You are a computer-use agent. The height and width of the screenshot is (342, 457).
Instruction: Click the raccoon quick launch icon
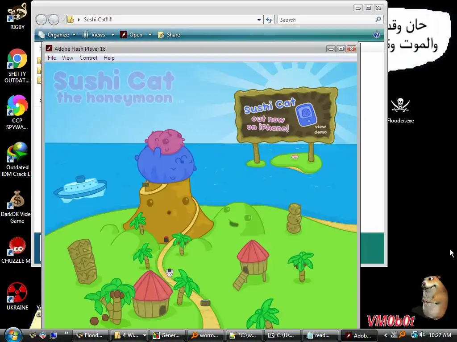click(x=32, y=335)
